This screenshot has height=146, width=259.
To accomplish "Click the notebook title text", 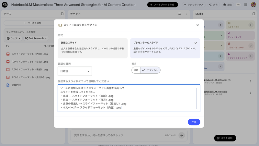I will (x=73, y=5).
